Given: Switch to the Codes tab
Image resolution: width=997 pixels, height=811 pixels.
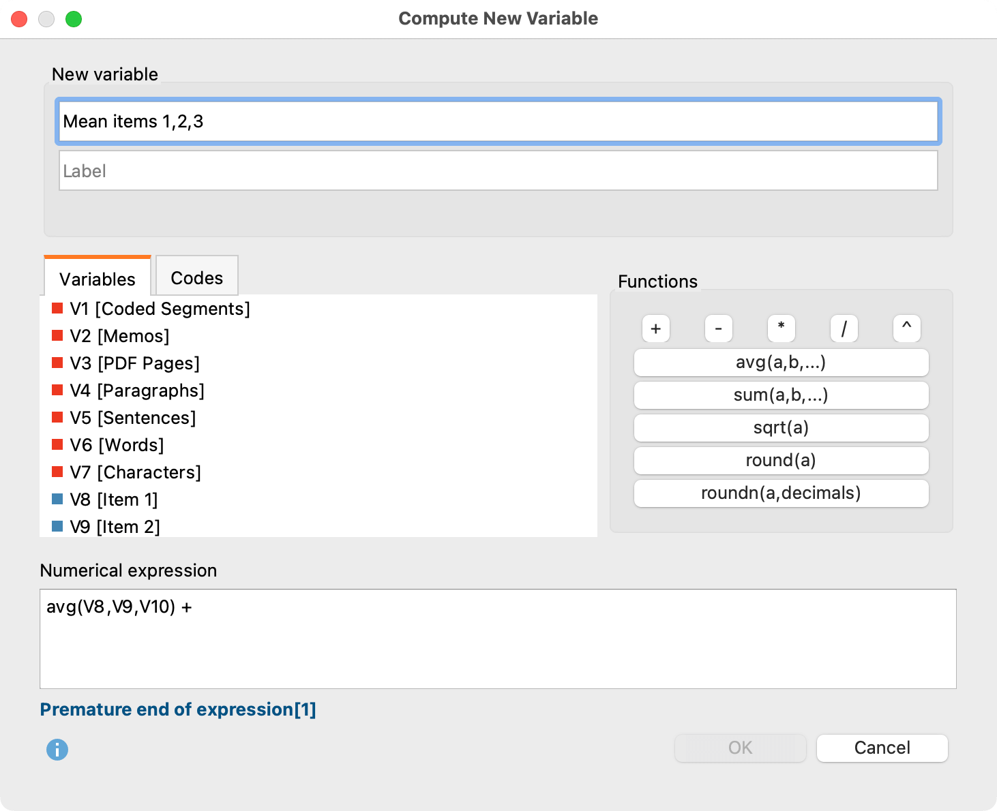Looking at the screenshot, I should point(196,277).
